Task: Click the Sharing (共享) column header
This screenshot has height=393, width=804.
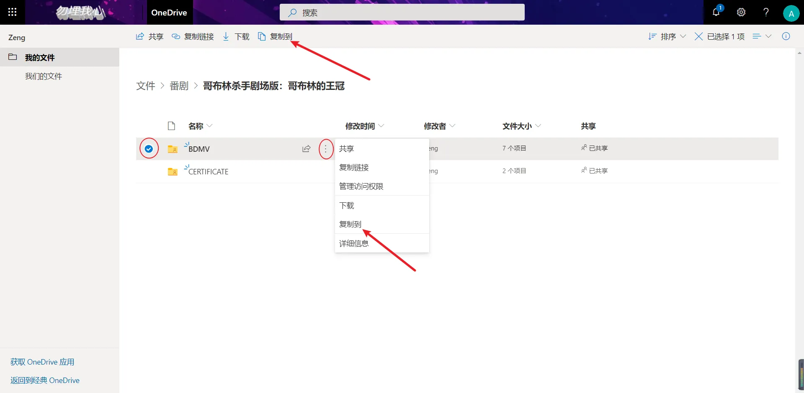Action: 588,126
